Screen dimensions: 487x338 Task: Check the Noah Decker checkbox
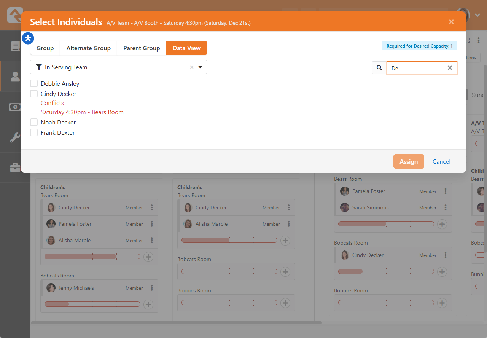tap(34, 122)
